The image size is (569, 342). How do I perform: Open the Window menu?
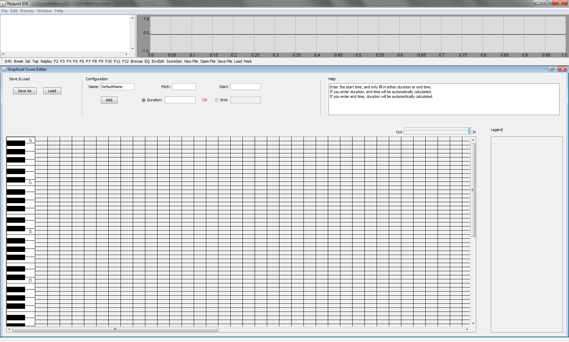tap(44, 11)
